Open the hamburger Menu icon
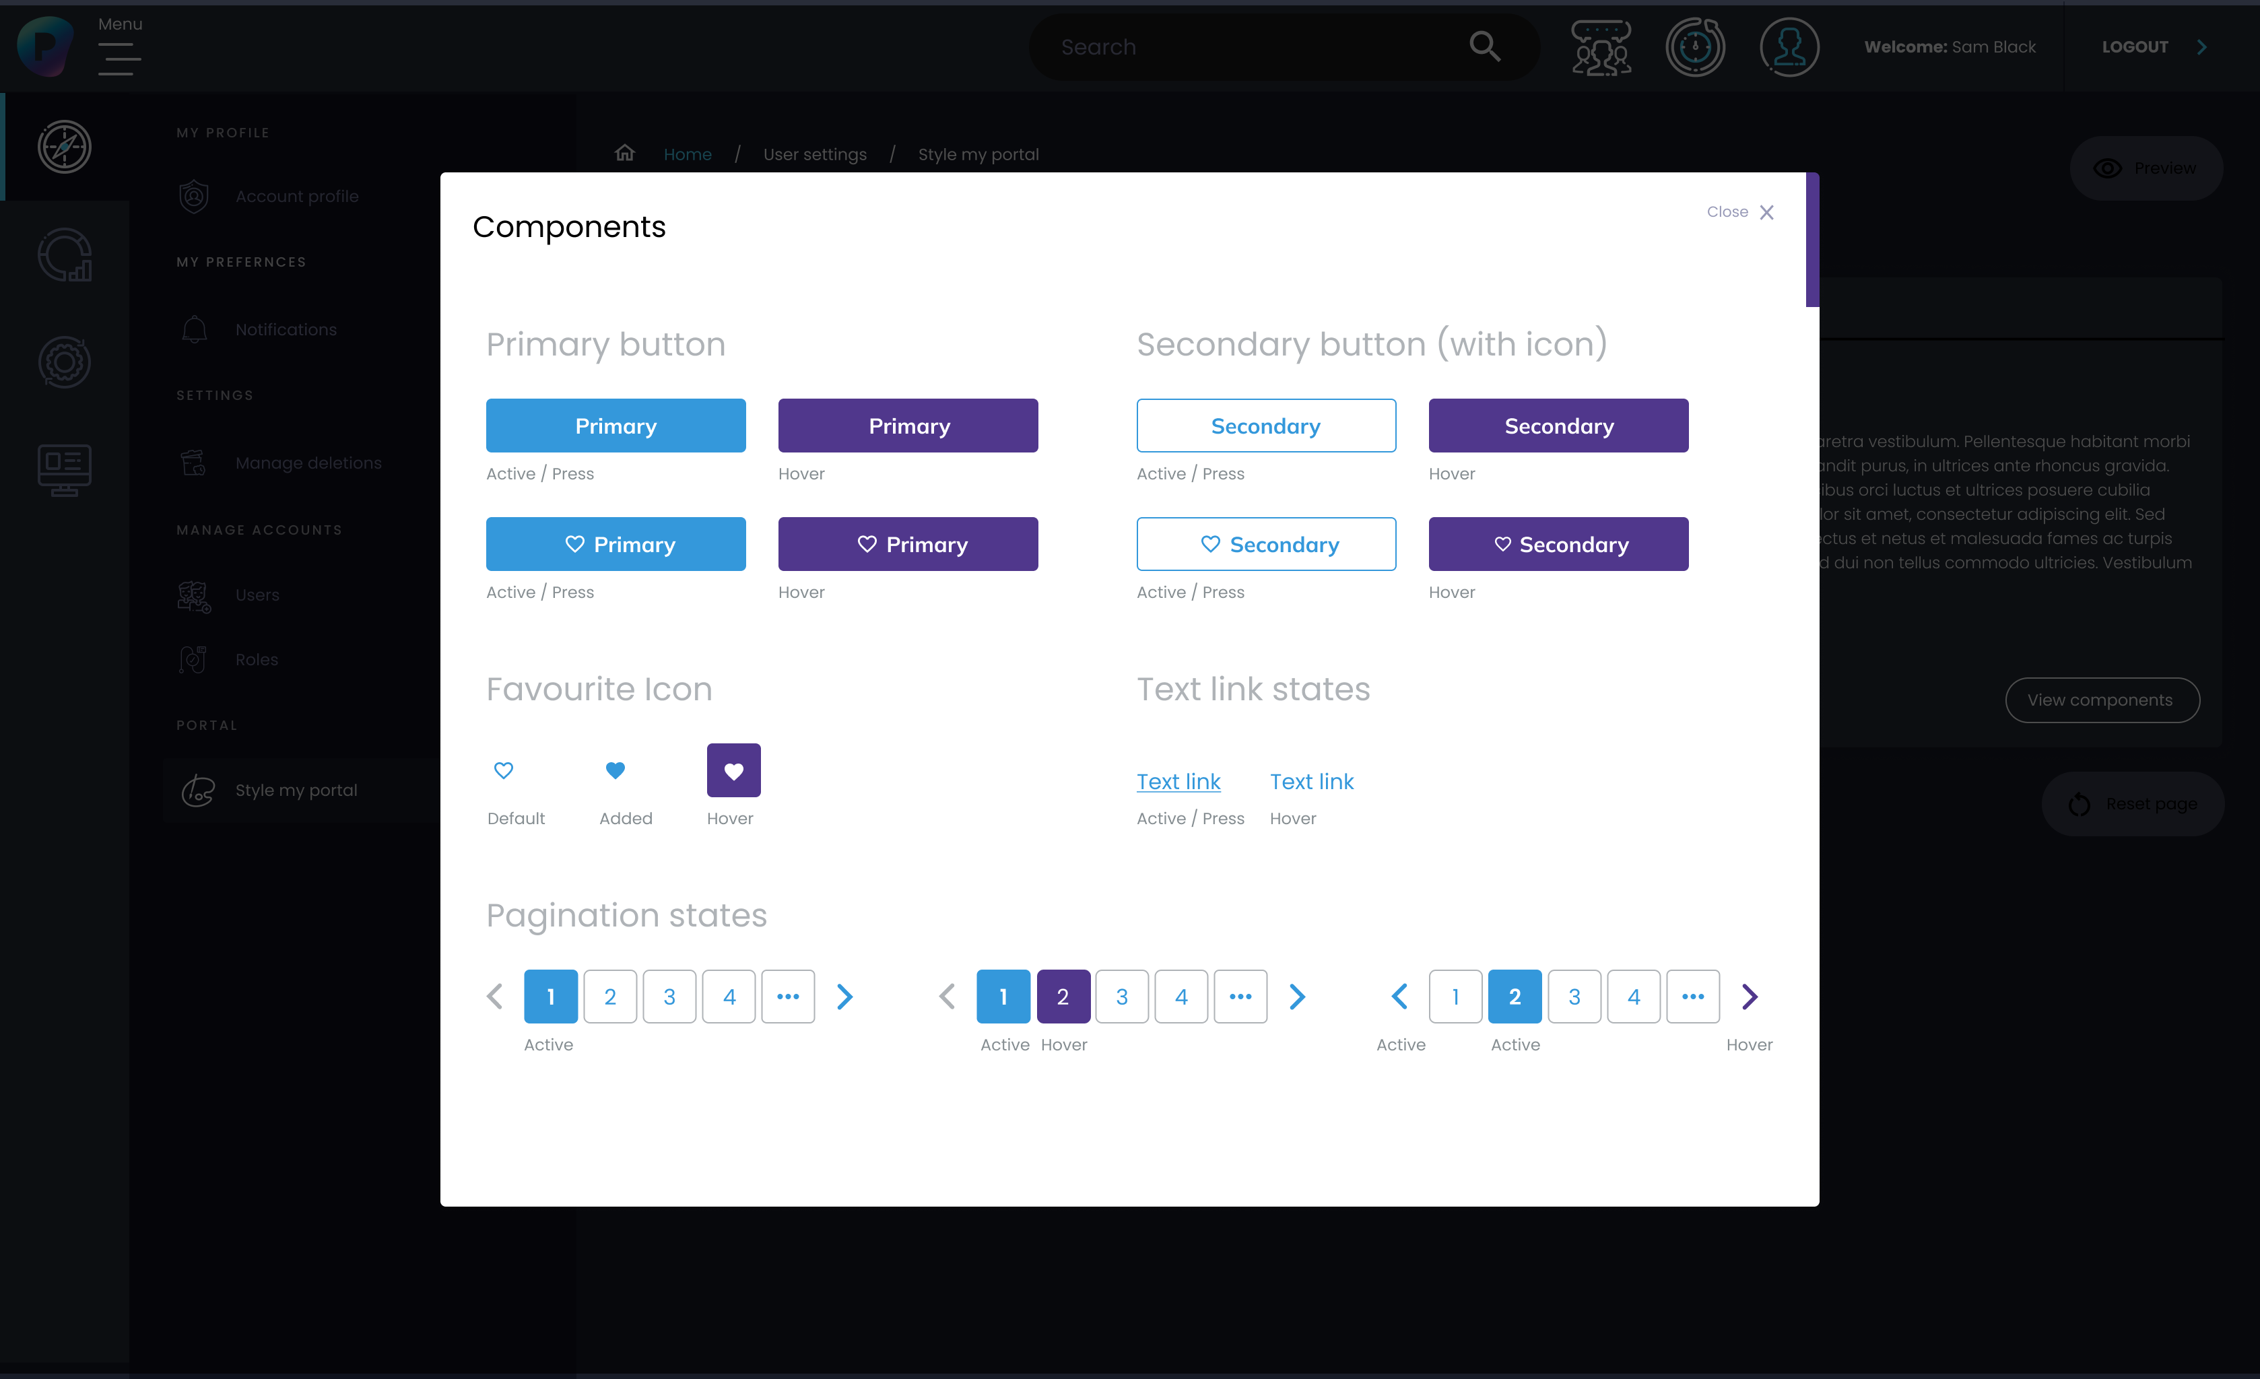The width and height of the screenshot is (2260, 1379). click(x=119, y=60)
